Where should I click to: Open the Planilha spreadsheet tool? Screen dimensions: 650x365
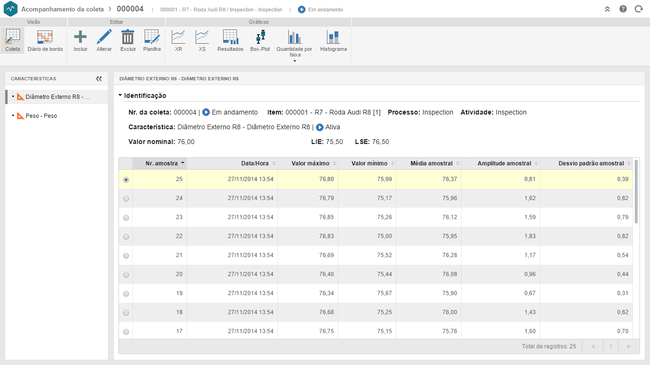[x=152, y=40]
